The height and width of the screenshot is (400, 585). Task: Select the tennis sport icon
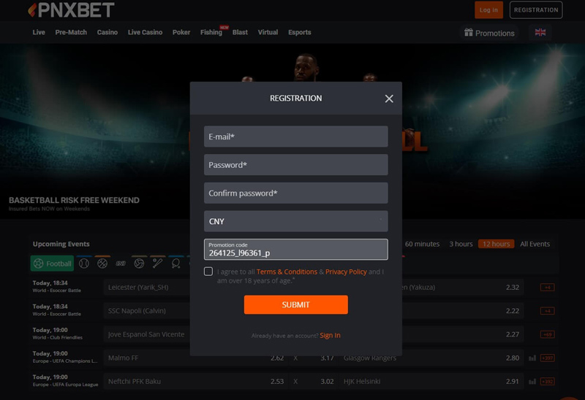[x=84, y=264]
